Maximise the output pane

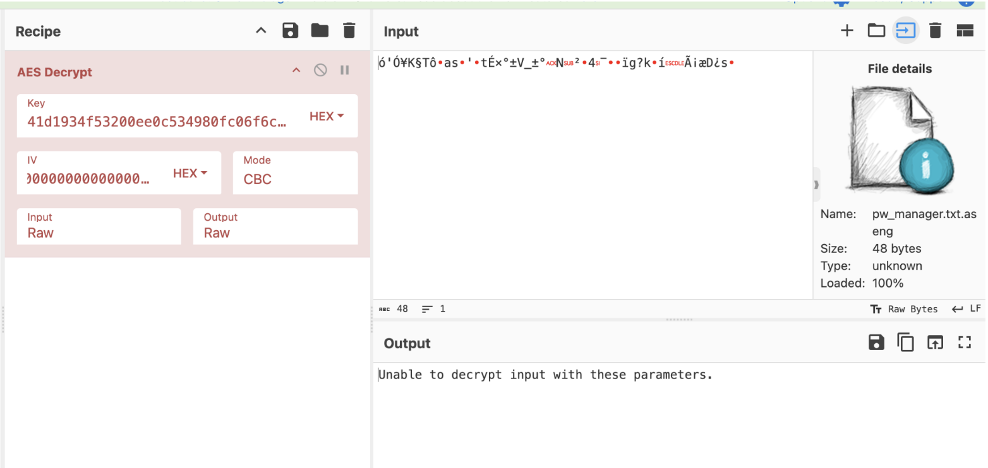[x=964, y=342]
